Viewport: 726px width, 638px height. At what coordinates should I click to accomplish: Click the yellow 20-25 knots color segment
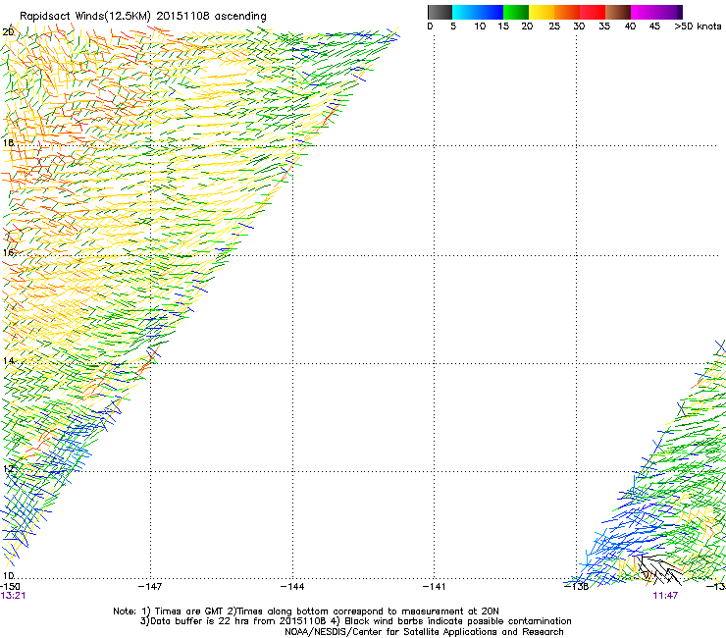point(542,12)
